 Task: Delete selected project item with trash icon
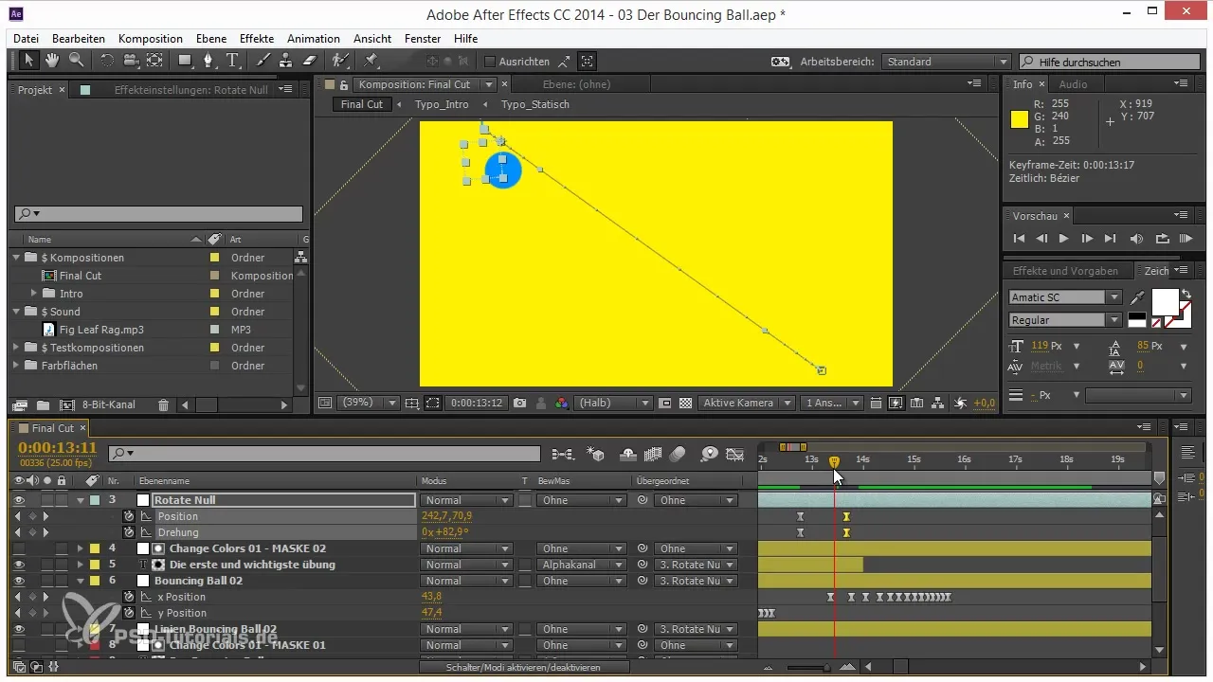coord(163,404)
